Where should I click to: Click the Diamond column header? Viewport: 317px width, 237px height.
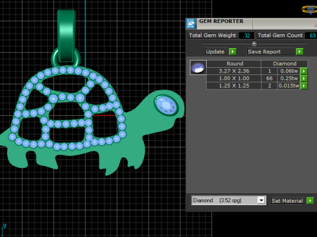click(x=285, y=64)
